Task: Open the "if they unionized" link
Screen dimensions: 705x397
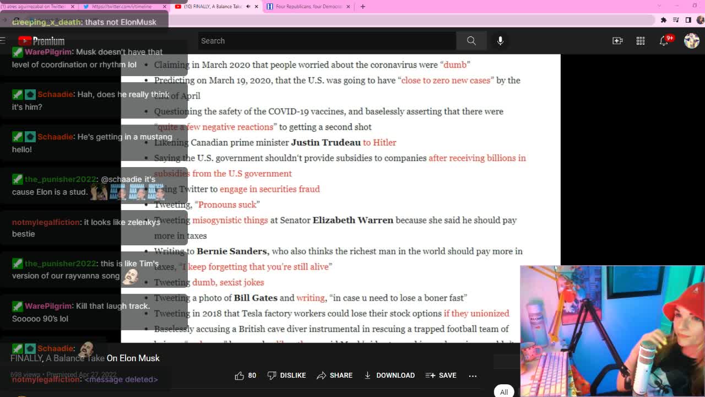Action: pos(476,313)
